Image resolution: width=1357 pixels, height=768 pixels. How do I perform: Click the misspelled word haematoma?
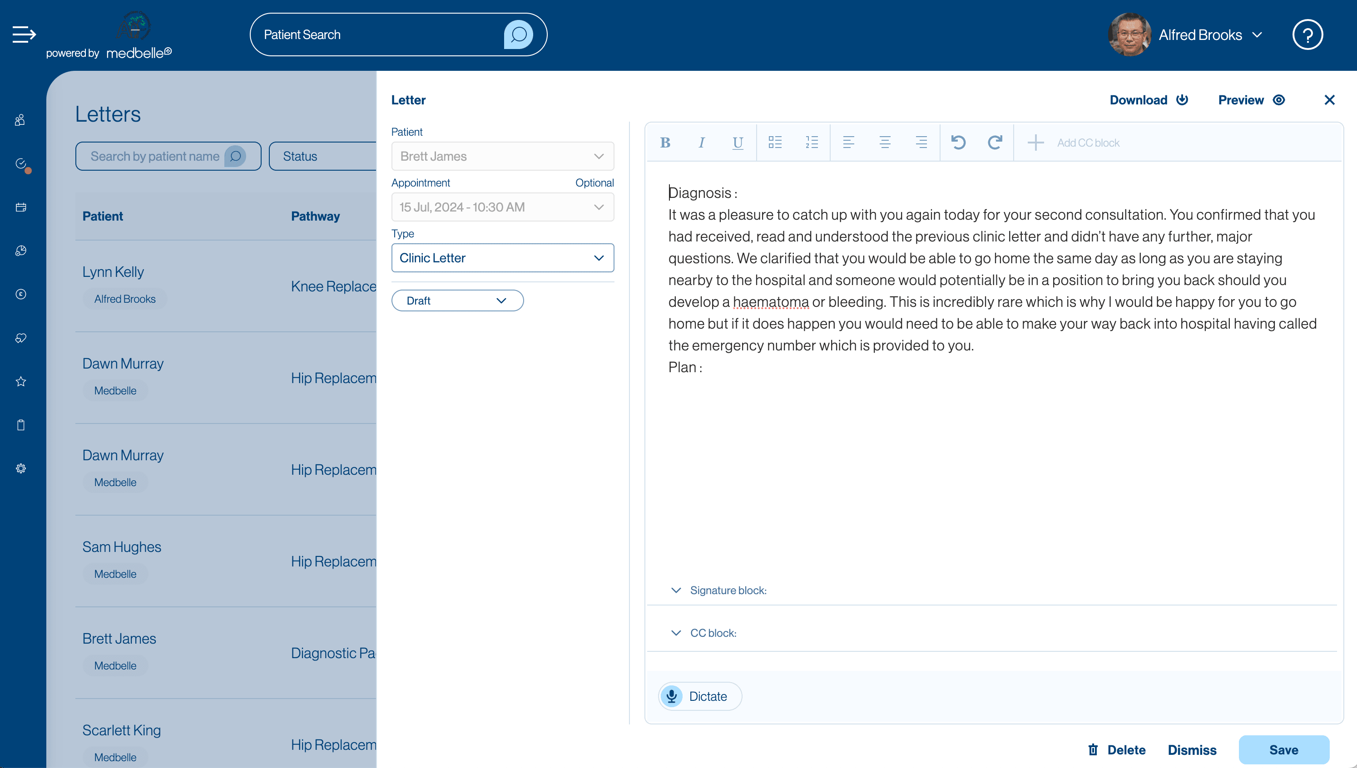(x=770, y=302)
